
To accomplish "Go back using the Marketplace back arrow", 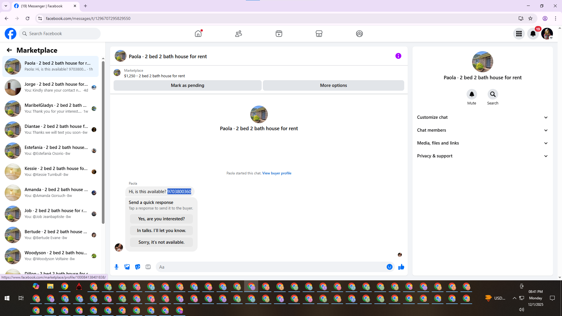I will pyautogui.click(x=9, y=50).
